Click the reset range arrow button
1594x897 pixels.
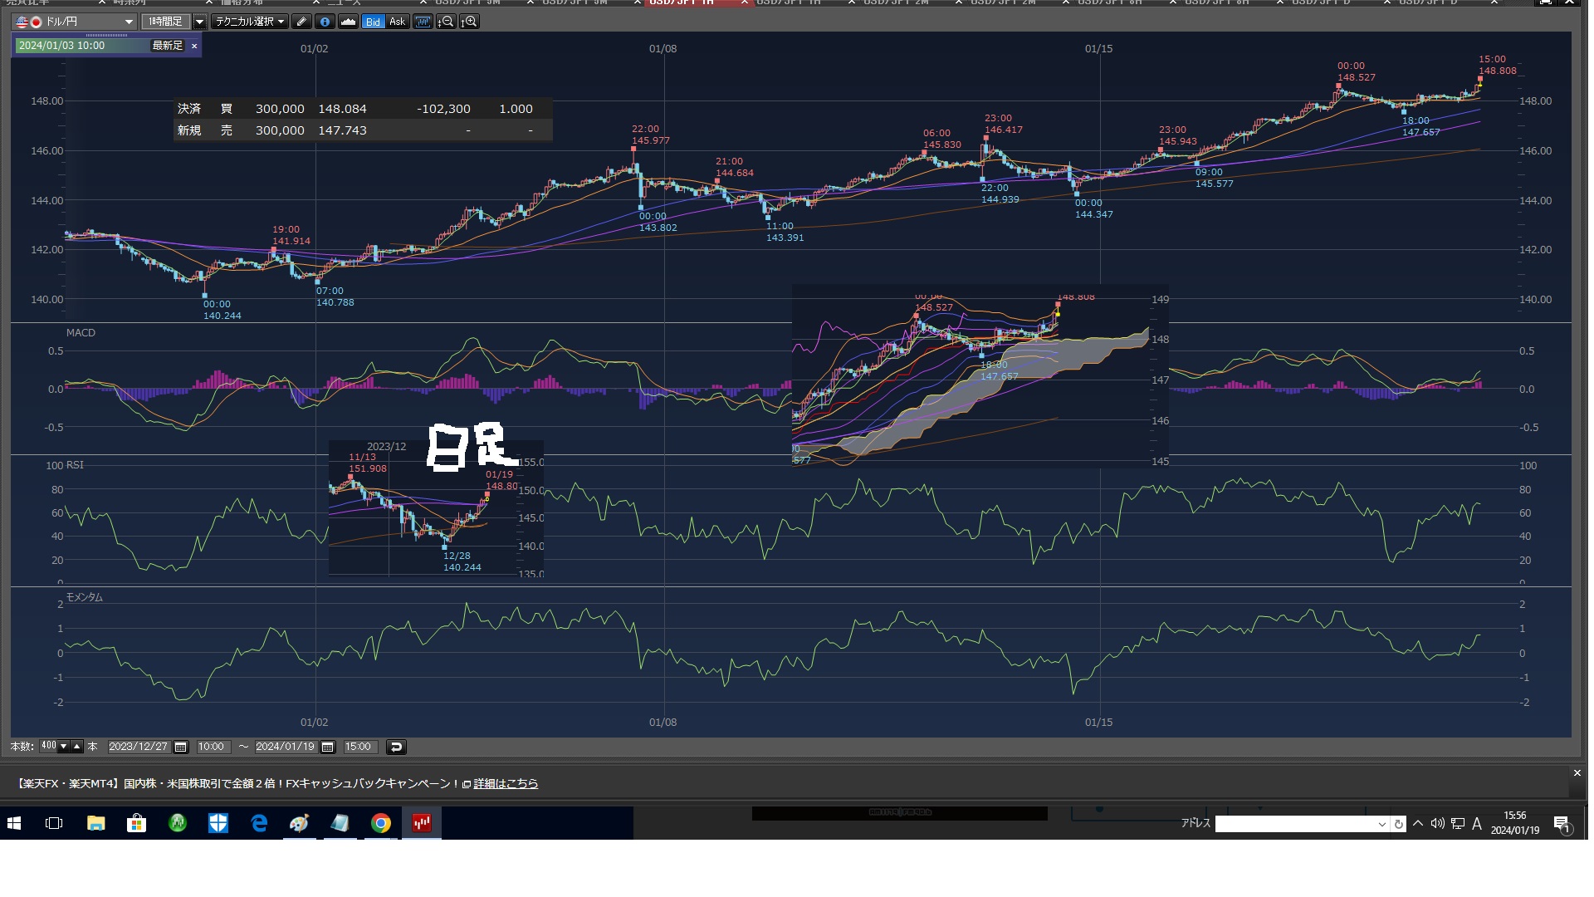[x=396, y=747]
